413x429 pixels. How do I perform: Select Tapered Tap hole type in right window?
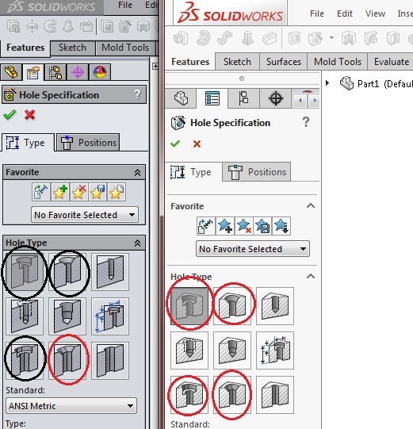pos(232,350)
